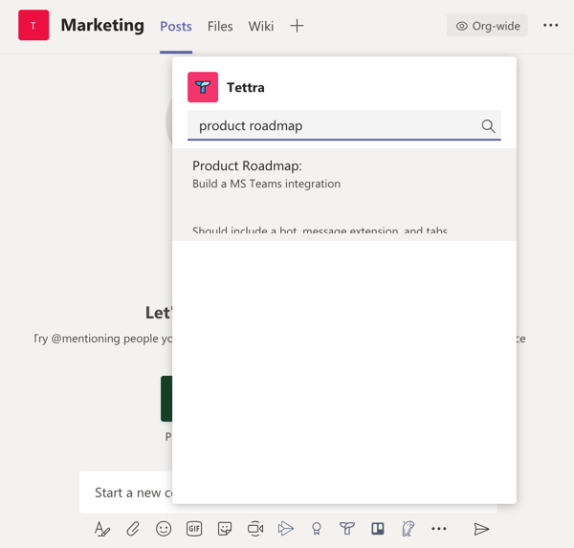Start a Meet now video call
Image resolution: width=574 pixels, height=548 pixels.
(255, 529)
